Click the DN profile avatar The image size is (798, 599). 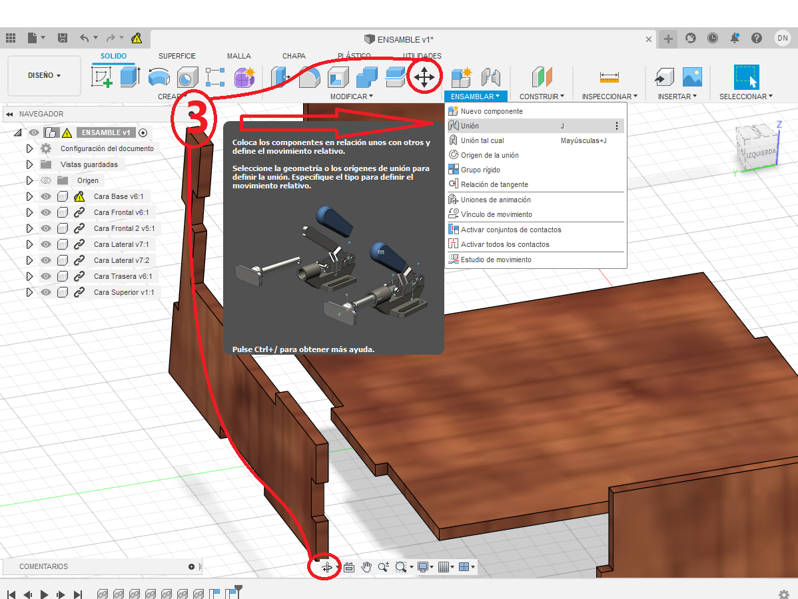(x=782, y=38)
